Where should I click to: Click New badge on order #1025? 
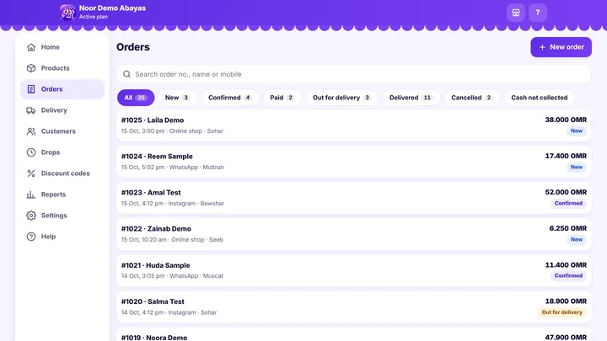coord(577,131)
